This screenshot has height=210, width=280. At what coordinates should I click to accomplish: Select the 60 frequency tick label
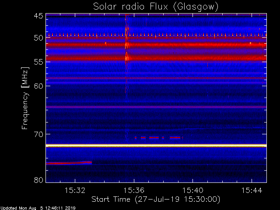tap(38, 86)
